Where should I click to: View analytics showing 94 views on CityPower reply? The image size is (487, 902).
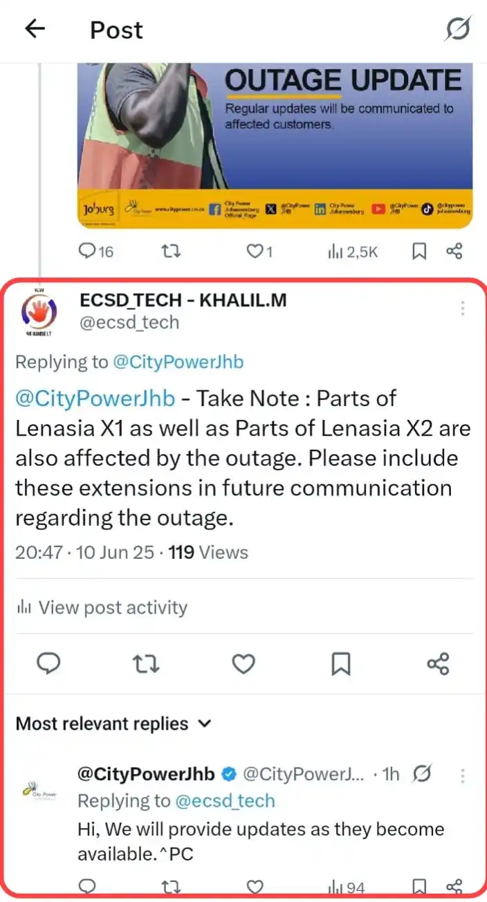point(345,886)
